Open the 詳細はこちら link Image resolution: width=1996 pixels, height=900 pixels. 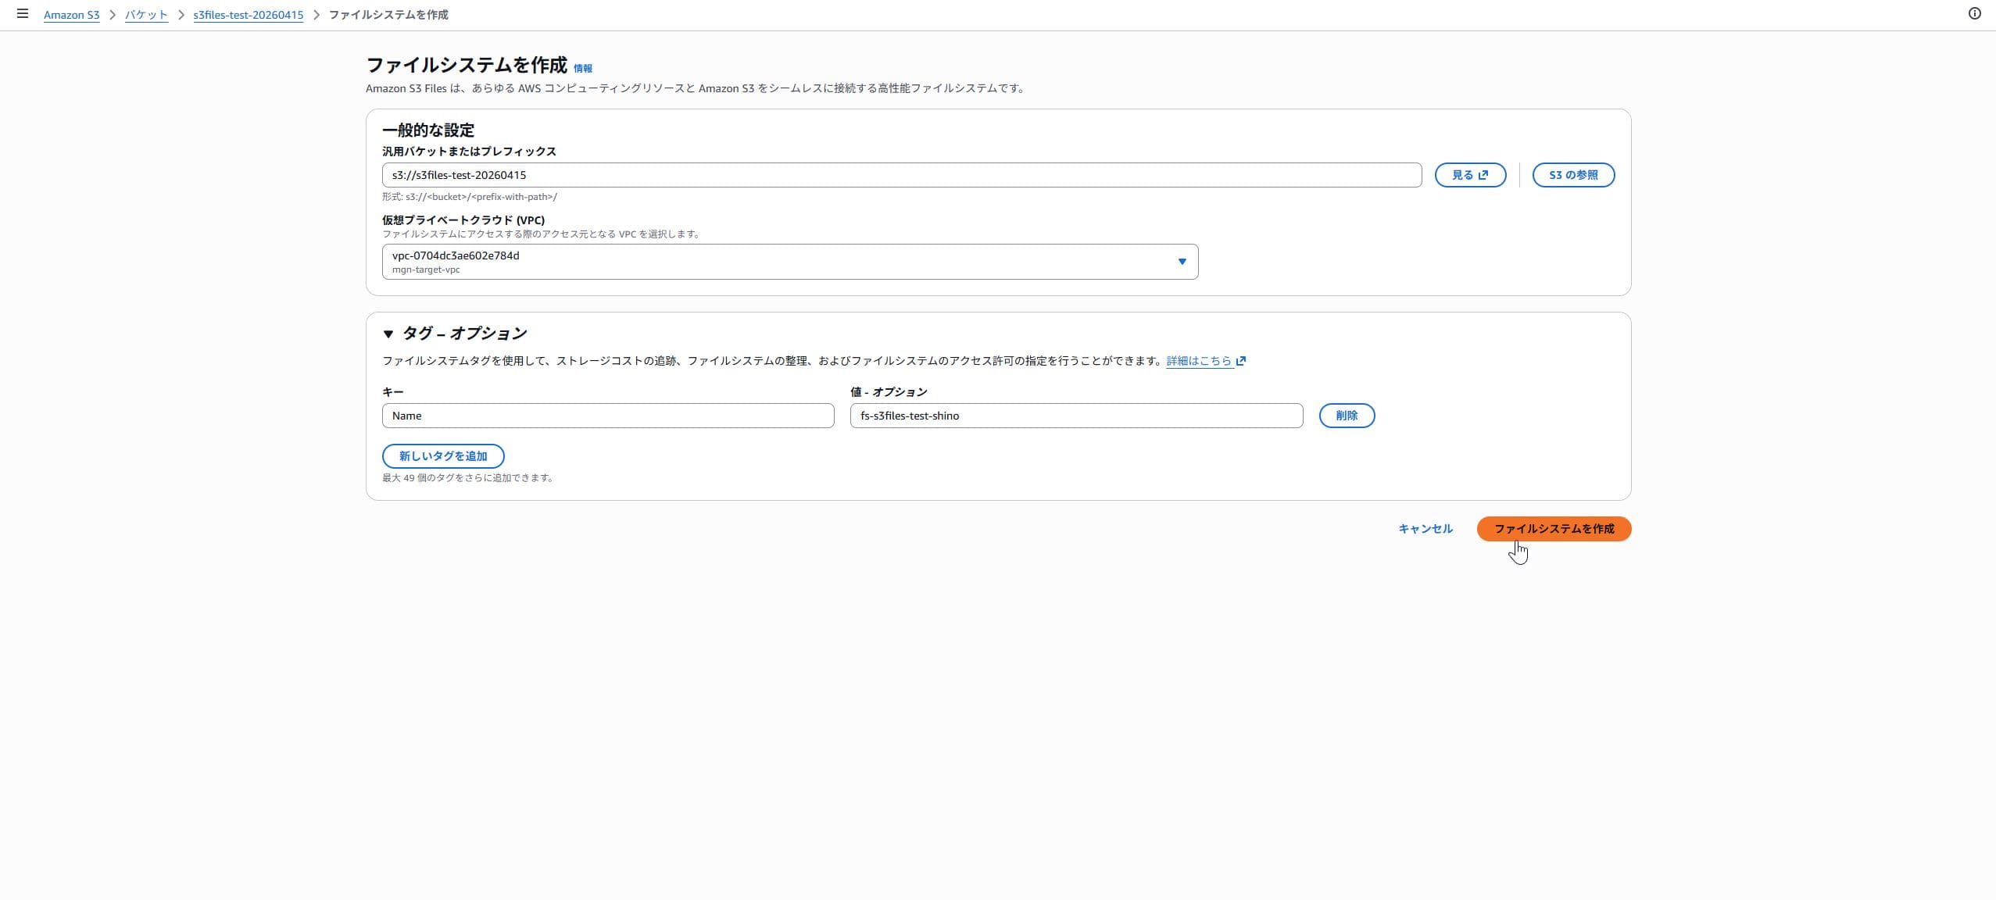[x=1198, y=361]
